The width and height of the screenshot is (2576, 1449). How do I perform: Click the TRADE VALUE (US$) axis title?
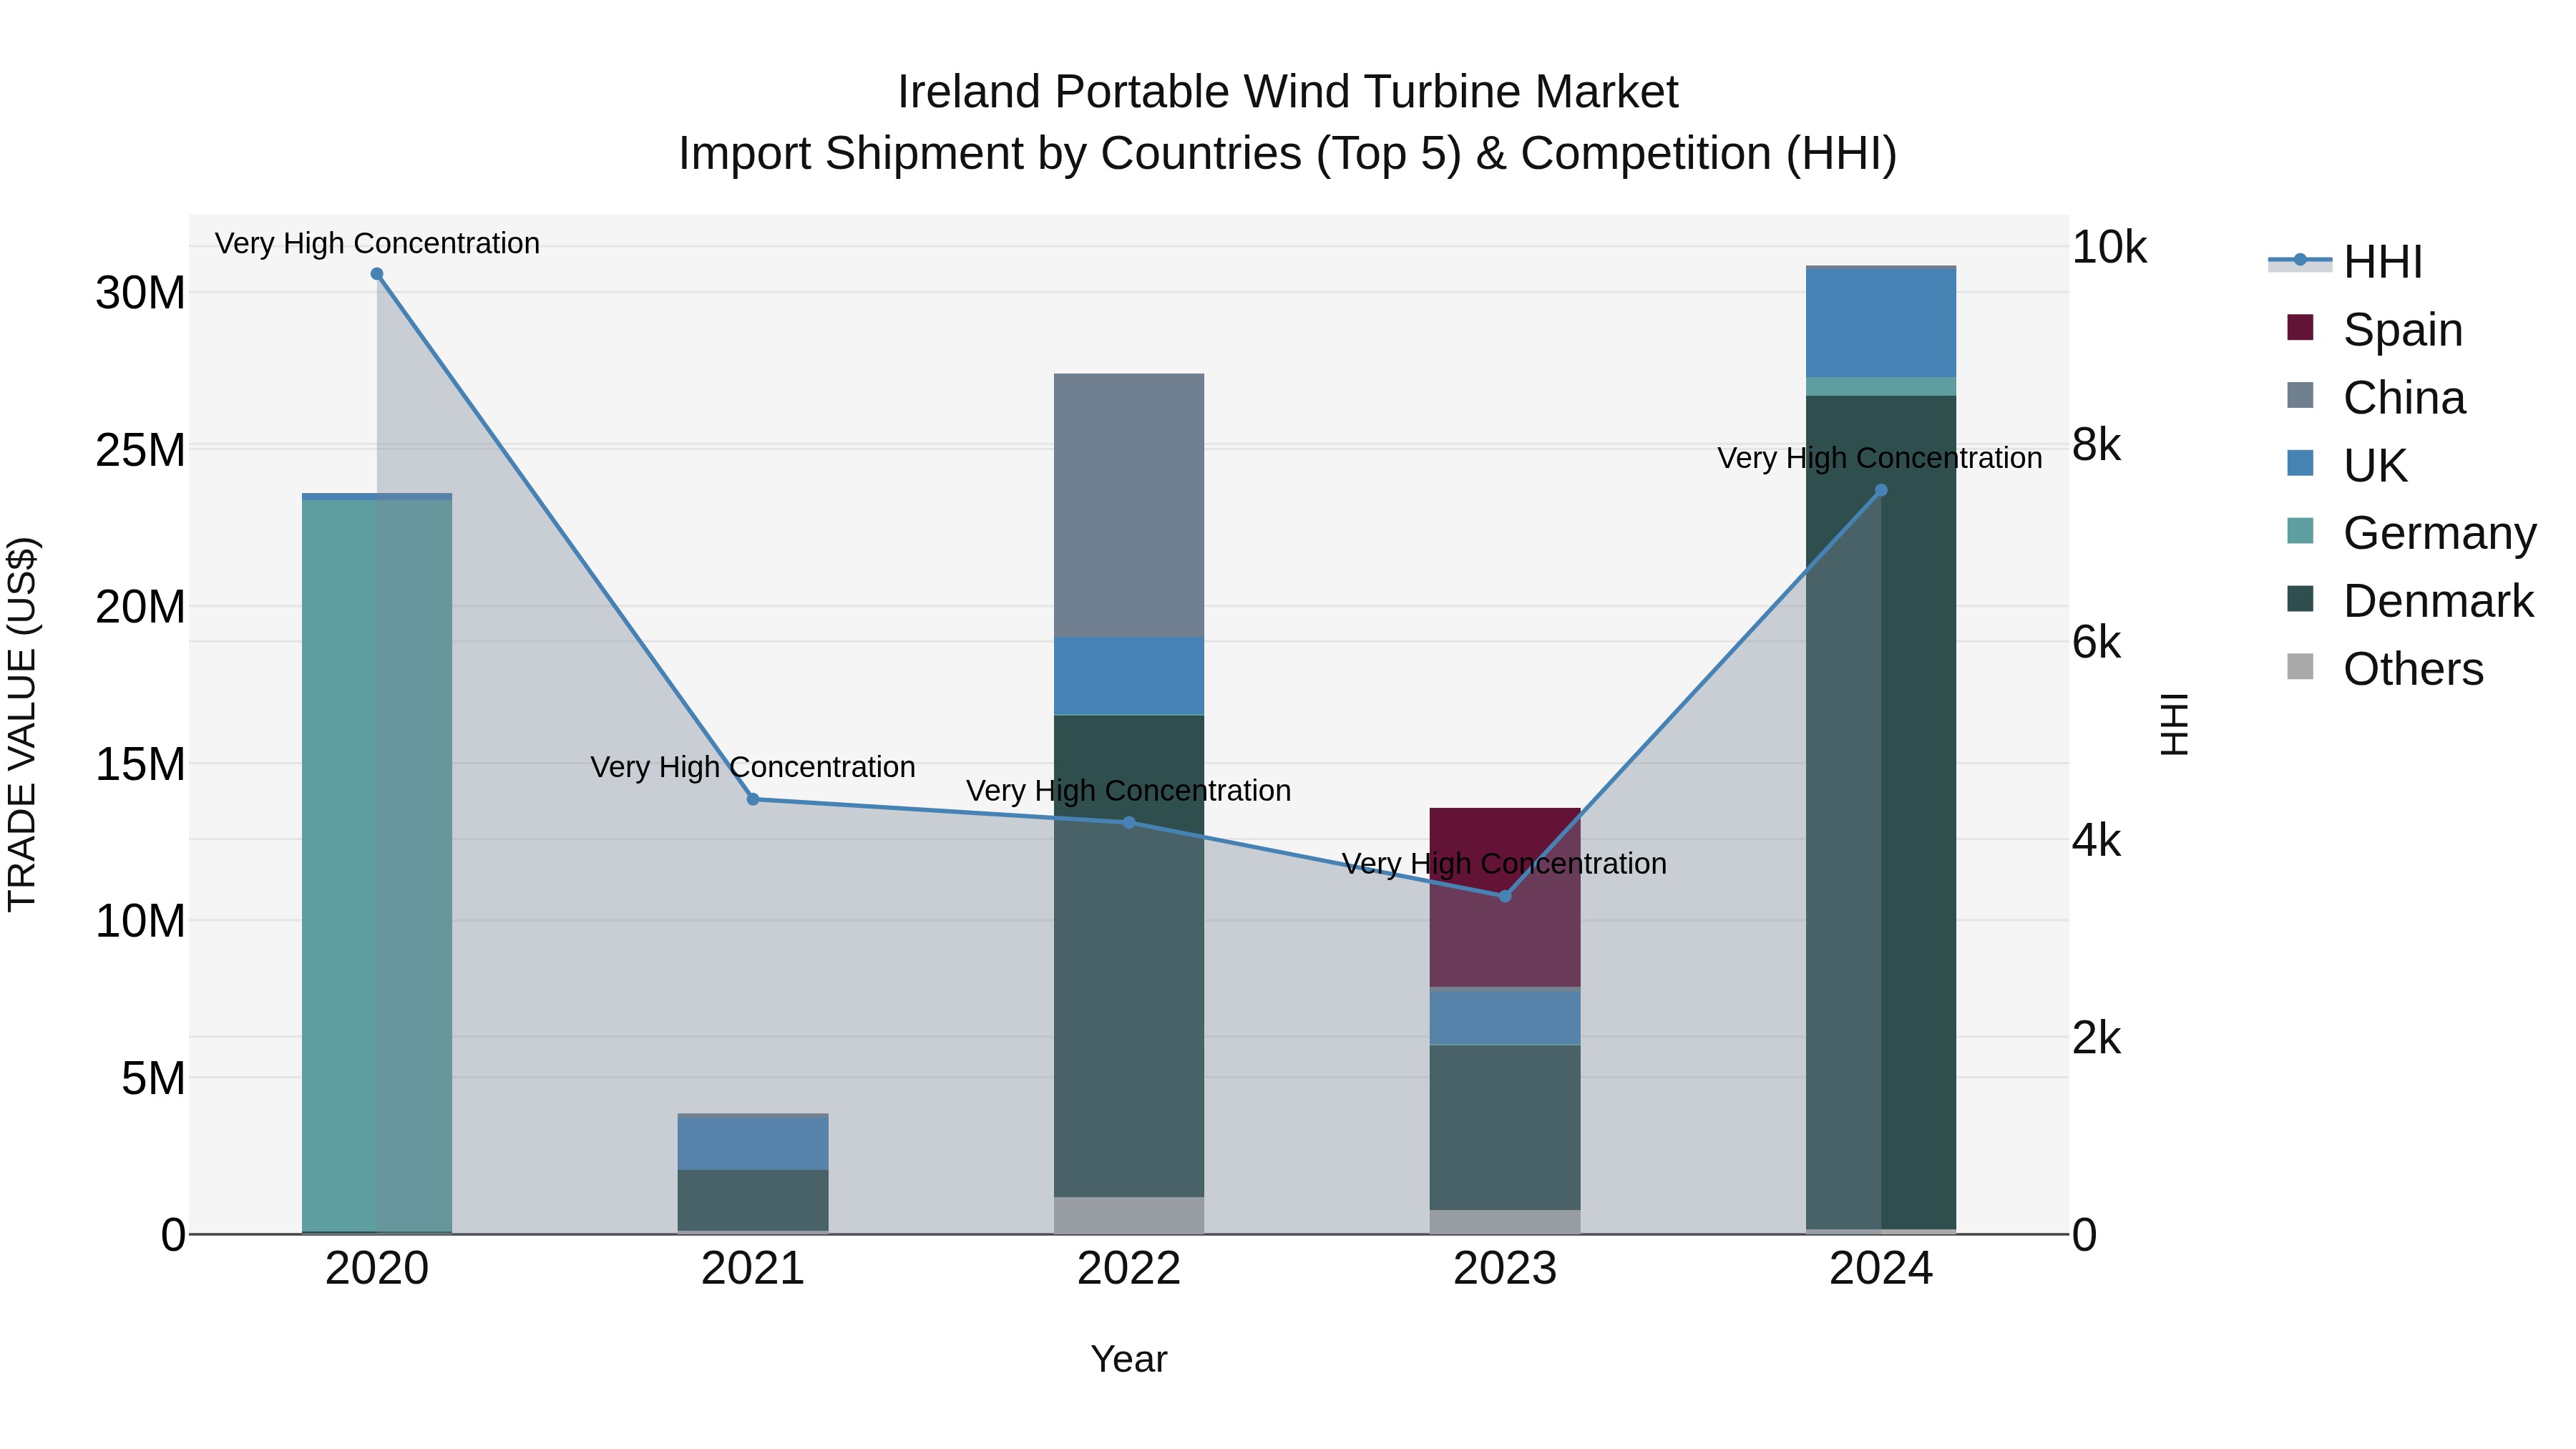coord(23,724)
